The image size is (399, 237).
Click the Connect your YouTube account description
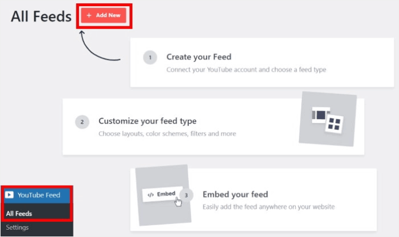click(x=246, y=69)
